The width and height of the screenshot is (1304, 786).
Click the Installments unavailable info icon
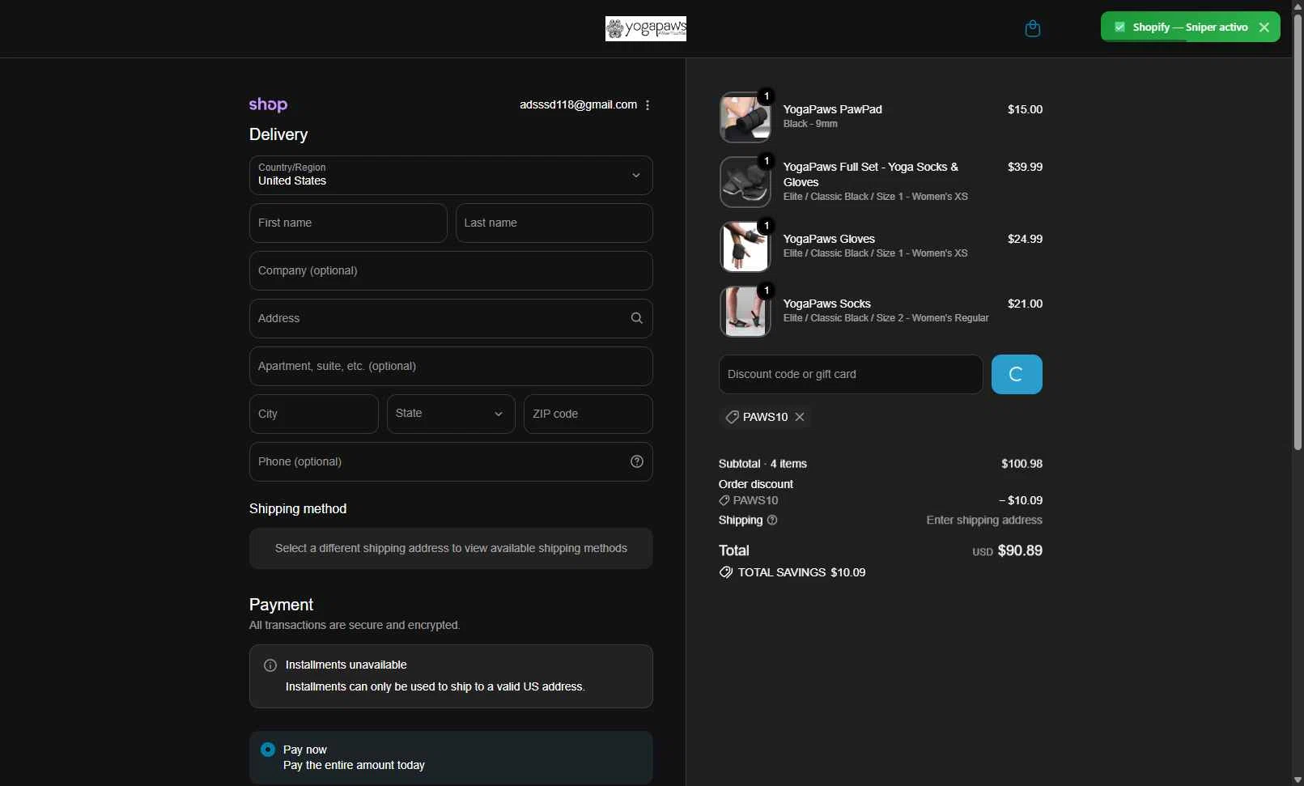click(270, 665)
